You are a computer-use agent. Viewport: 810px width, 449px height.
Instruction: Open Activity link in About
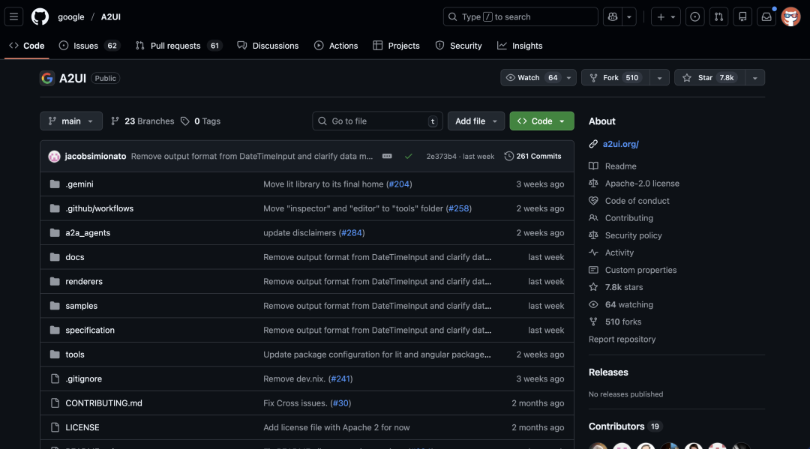point(619,253)
